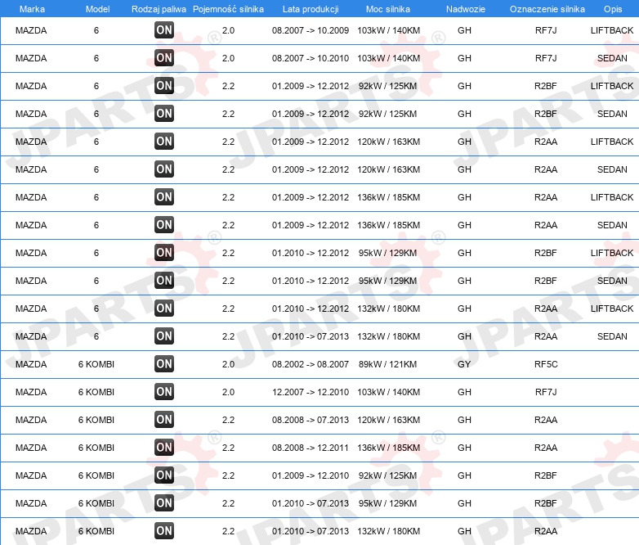Click LIFTBACK in the 08.2007 -> 10.2009 row
The image size is (639, 545).
coord(612,30)
